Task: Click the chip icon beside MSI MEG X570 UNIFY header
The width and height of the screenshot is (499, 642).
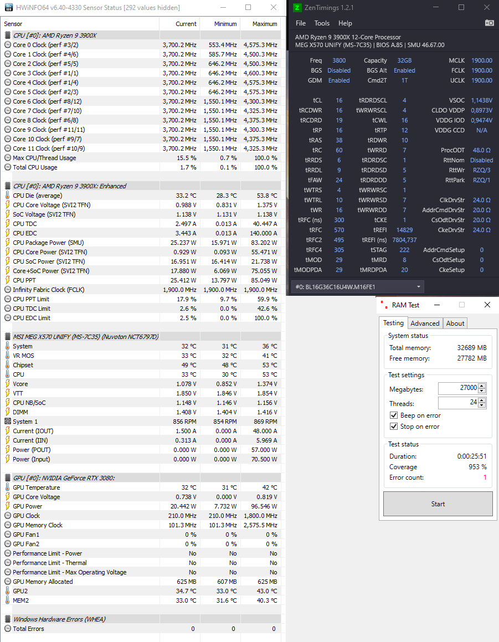Action: click(8, 337)
